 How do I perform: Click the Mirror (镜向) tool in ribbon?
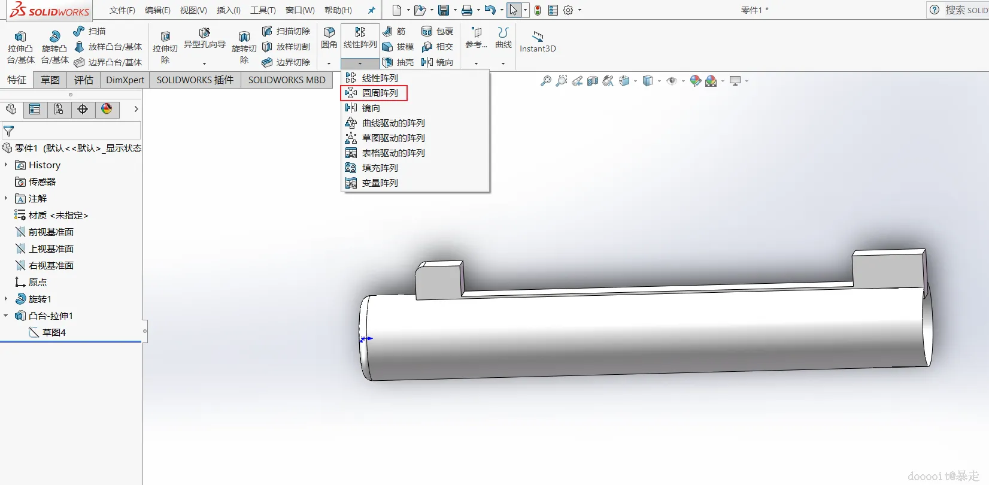(438, 62)
